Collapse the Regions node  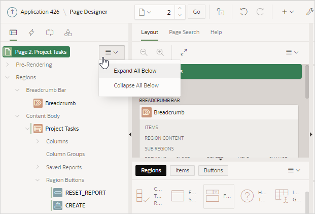click(8, 77)
